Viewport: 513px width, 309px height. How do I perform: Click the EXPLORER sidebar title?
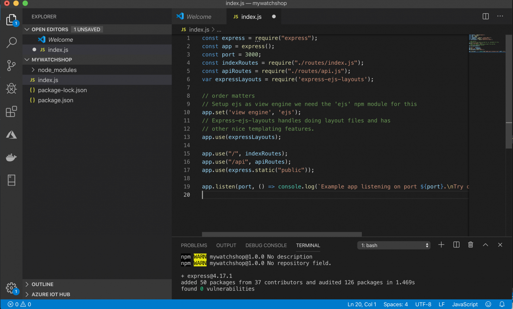point(44,16)
